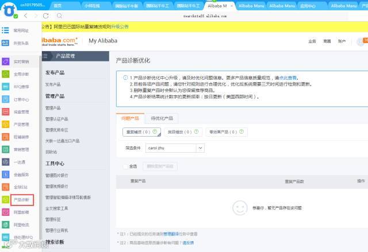Switch to the Alibaba M browser tab

click(217, 6)
